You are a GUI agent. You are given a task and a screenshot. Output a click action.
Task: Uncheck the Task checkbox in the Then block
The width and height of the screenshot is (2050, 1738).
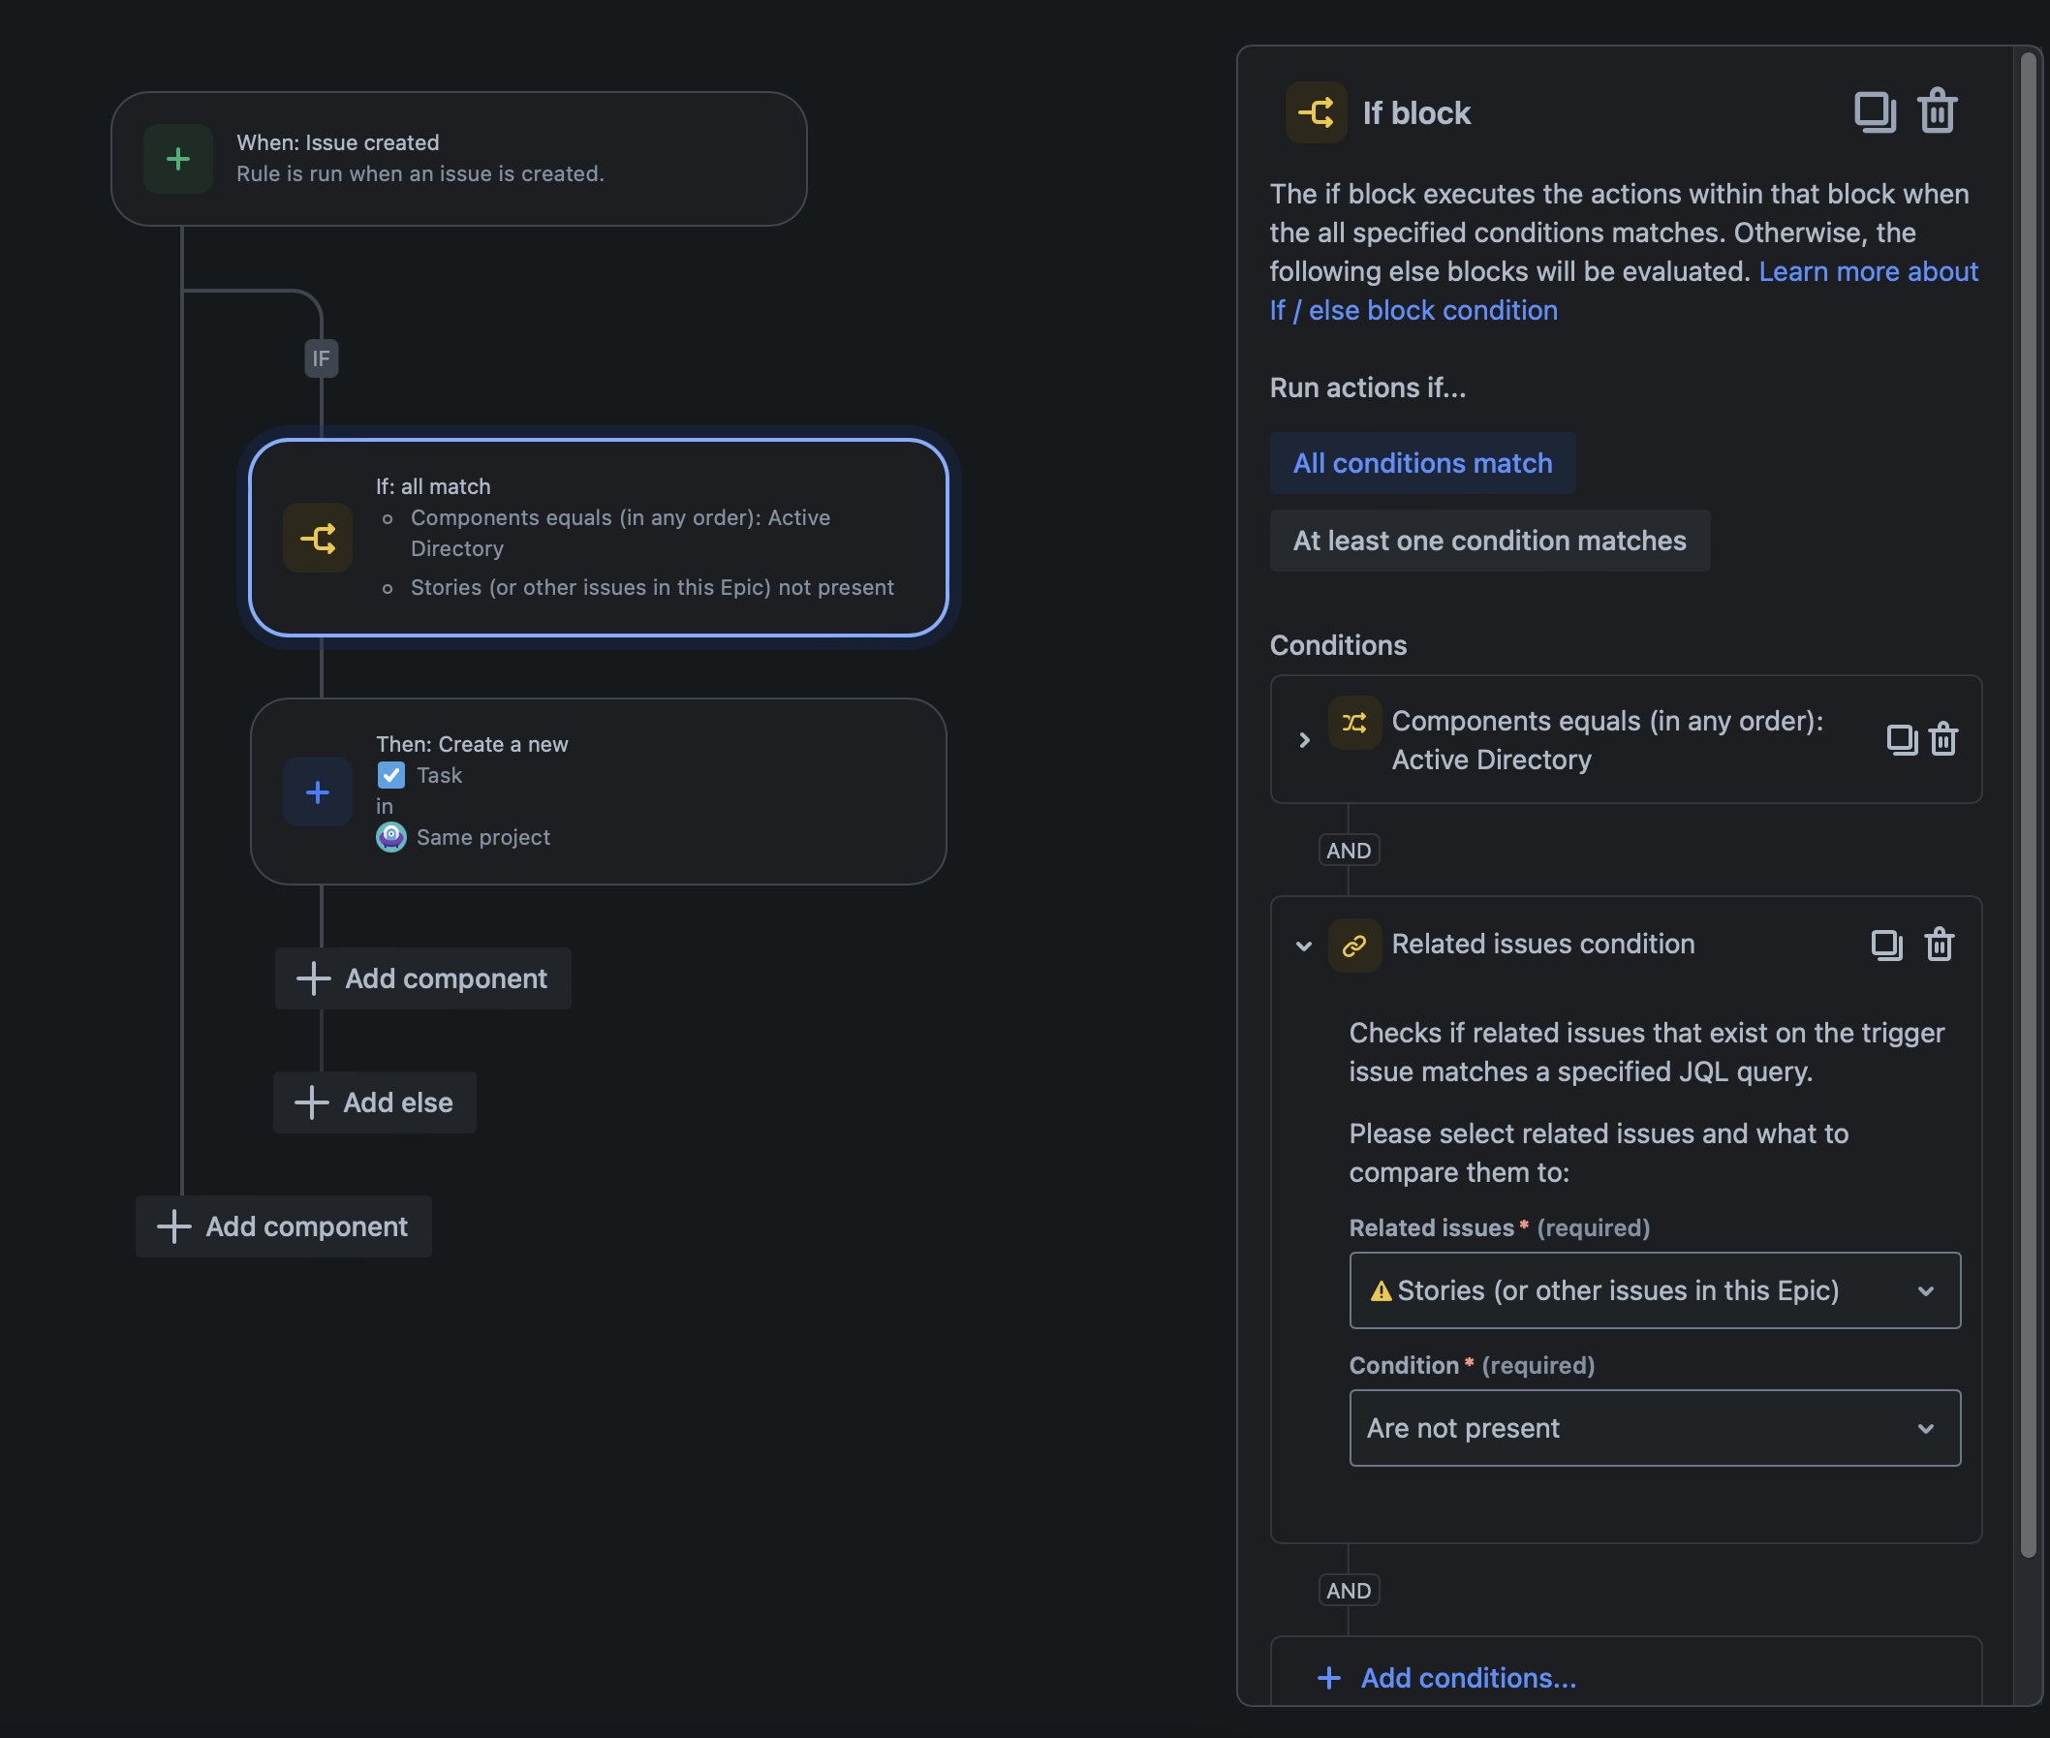click(x=391, y=775)
